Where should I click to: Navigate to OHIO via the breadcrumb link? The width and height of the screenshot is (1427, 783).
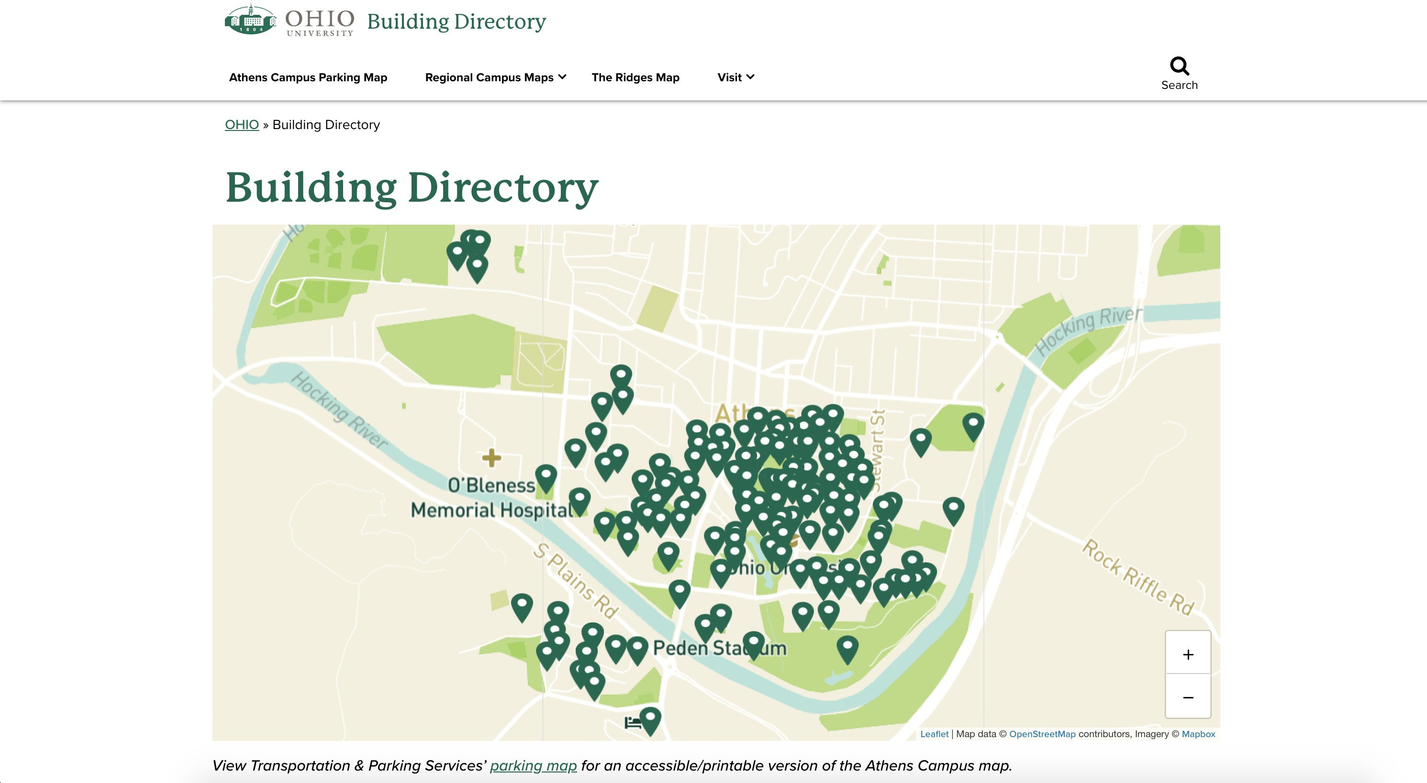click(242, 124)
